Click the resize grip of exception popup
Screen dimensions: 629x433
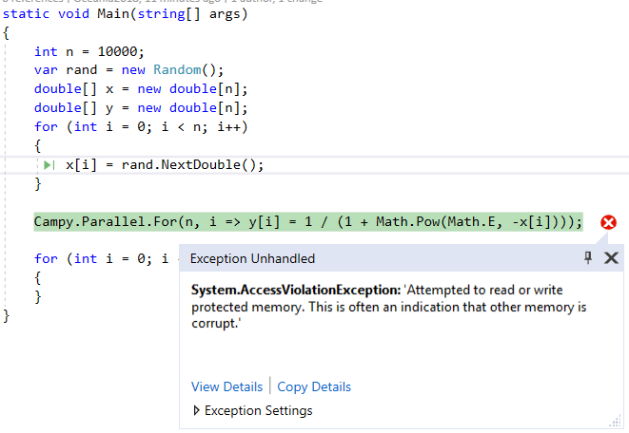(x=615, y=421)
